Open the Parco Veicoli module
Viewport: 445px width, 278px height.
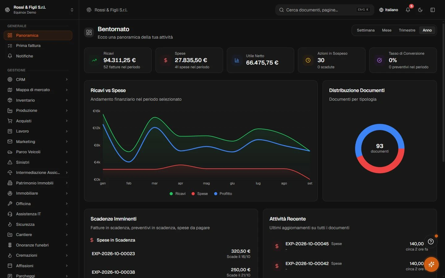click(38, 152)
